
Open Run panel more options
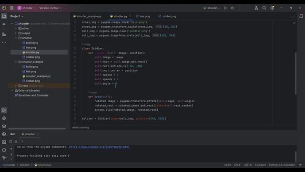[22, 141]
